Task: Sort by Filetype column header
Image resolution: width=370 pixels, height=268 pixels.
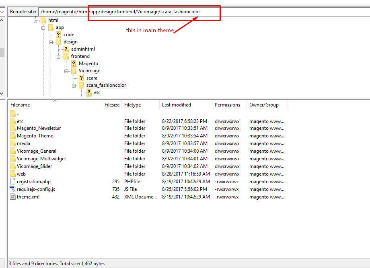Action: click(x=141, y=105)
